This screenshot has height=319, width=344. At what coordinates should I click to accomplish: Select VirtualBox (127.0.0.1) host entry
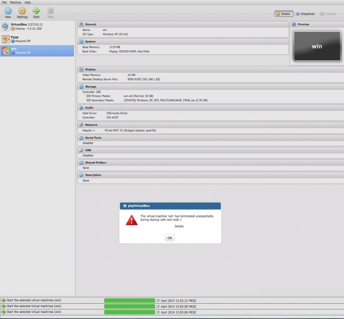pyautogui.click(x=37, y=27)
